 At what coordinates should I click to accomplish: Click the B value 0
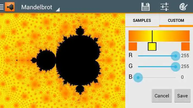(x=182, y=77)
